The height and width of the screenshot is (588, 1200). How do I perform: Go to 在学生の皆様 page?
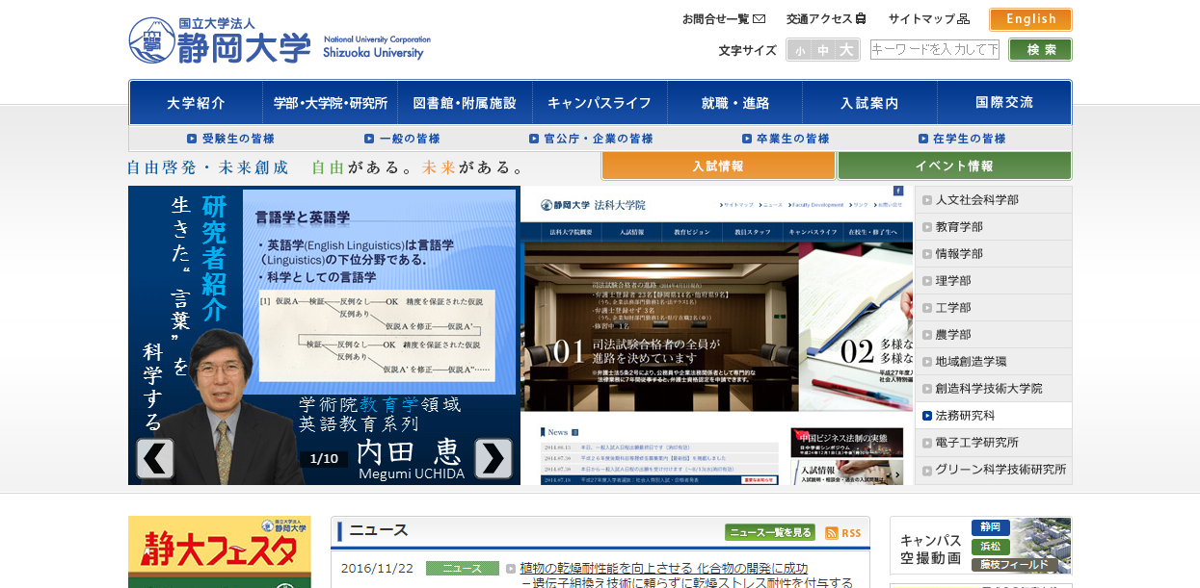tap(962, 139)
